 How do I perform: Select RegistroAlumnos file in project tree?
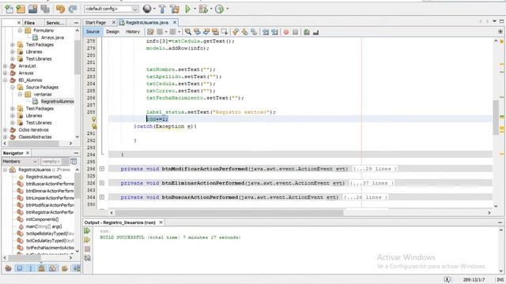[57, 102]
